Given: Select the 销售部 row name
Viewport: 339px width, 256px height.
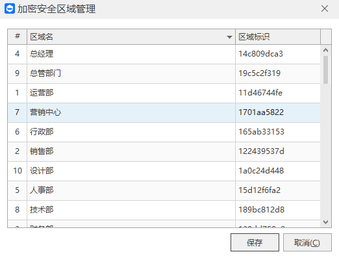Looking at the screenshot, I should click(x=42, y=151).
